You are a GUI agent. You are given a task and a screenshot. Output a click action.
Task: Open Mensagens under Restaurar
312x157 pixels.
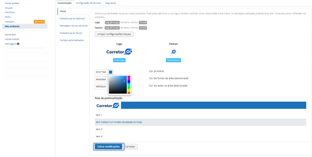coord(11,44)
